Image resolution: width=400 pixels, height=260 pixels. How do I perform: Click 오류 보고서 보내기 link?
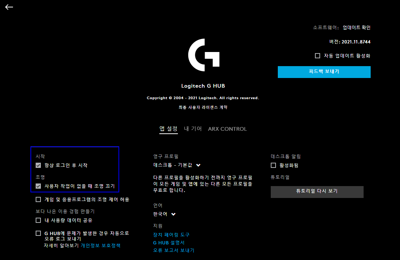[x=173, y=250]
